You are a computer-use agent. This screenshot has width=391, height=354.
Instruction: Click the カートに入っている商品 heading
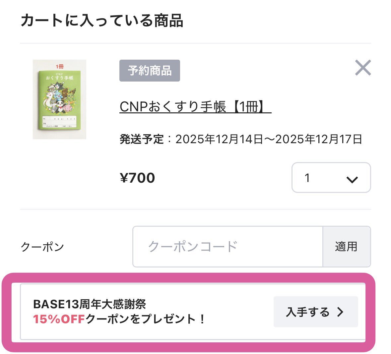pyautogui.click(x=102, y=21)
